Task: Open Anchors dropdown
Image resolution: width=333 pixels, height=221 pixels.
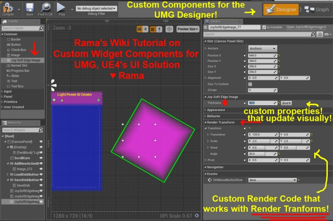Action: coord(262,48)
